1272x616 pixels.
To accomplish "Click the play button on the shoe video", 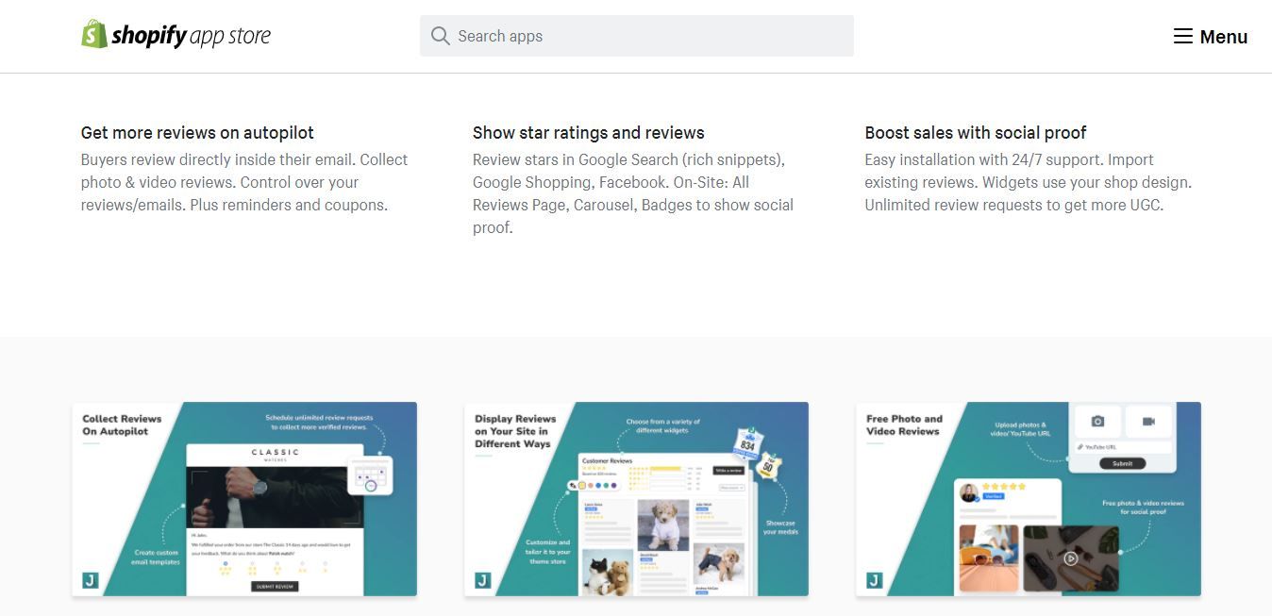I will tap(1071, 558).
